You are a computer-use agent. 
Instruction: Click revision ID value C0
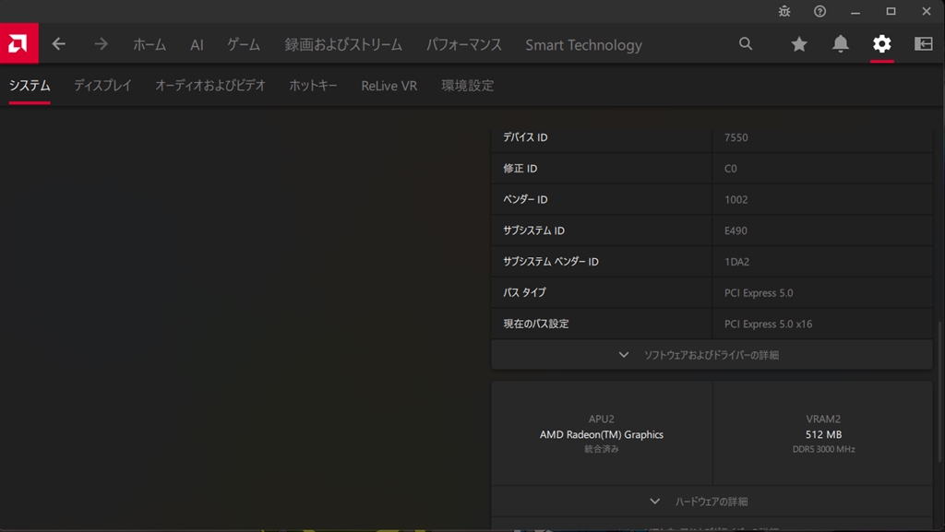click(731, 169)
